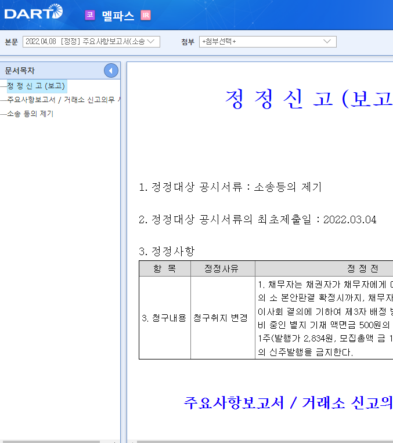Screen dimensions: 393x443
Task: Click the horizontal scrollbar under the contents panel
Action: 50,441
